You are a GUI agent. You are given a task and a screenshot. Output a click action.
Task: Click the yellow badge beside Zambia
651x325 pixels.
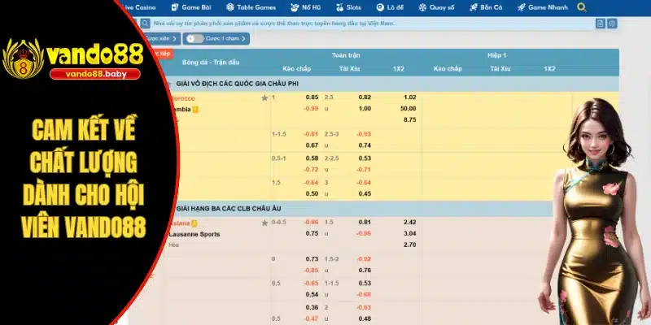click(195, 110)
